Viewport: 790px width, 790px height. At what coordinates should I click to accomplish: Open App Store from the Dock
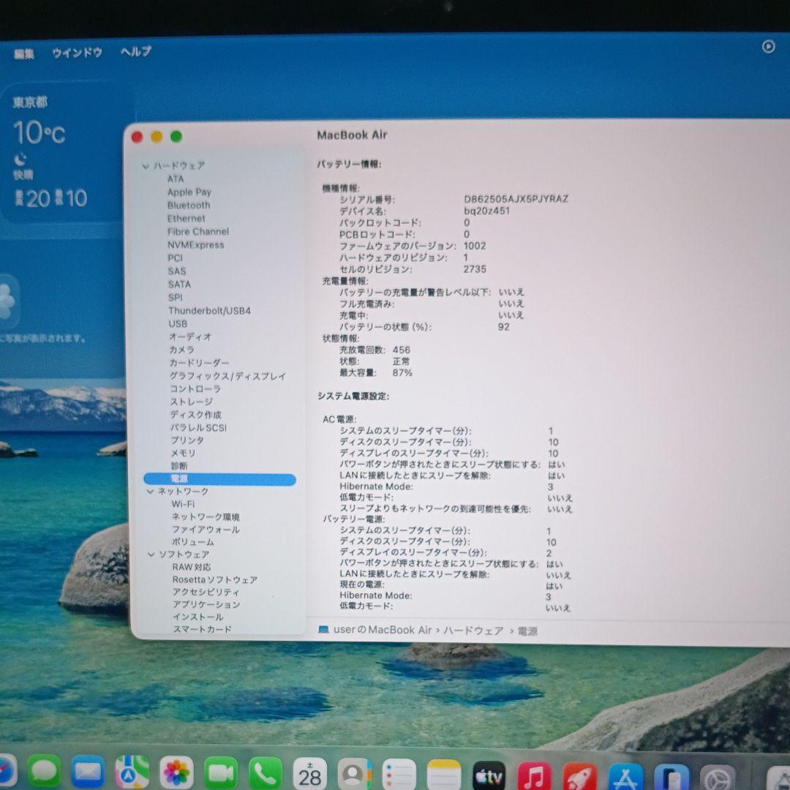(x=625, y=776)
